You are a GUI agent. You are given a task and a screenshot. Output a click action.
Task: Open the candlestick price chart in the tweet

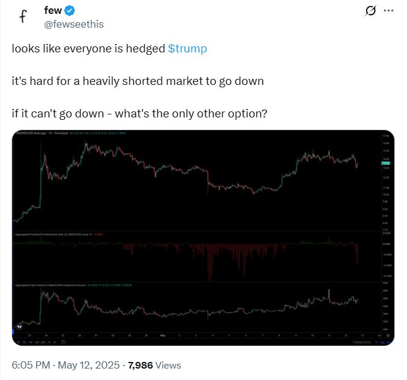pyautogui.click(x=199, y=181)
